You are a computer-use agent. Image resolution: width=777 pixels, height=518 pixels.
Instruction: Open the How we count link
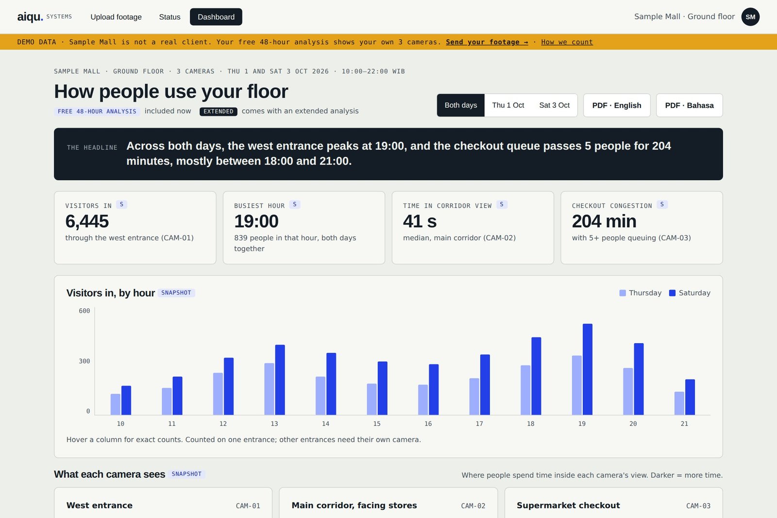click(567, 42)
